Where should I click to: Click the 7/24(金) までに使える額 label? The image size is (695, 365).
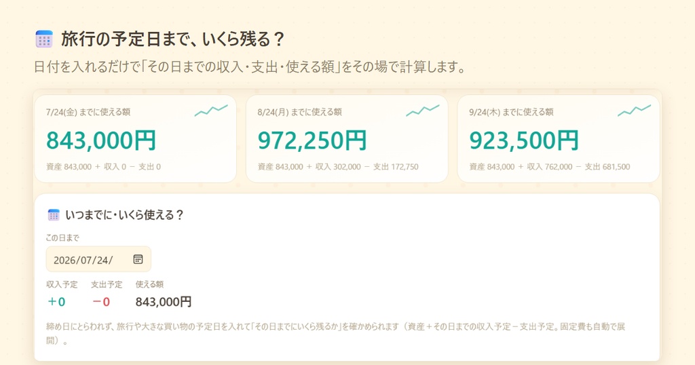[x=88, y=112]
